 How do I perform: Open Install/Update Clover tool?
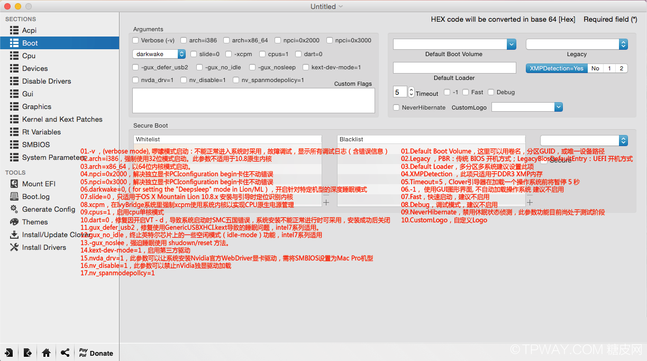pyautogui.click(x=59, y=234)
